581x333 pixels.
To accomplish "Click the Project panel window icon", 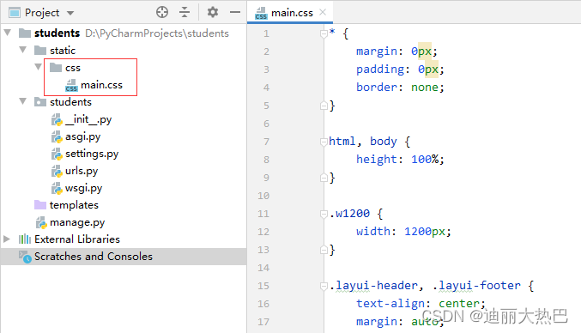I will click(x=15, y=13).
